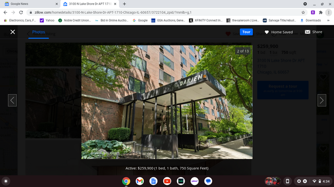Viewport: 334px width, 187px height.
Task: Open the Bid in Online Auction bookmark
Action: (x=112, y=20)
